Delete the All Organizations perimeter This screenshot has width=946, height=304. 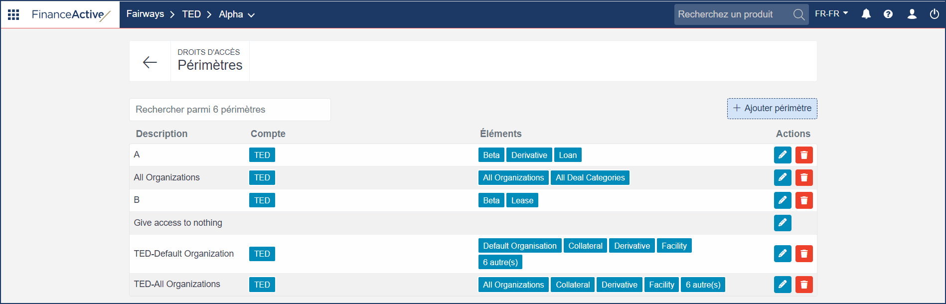click(804, 178)
